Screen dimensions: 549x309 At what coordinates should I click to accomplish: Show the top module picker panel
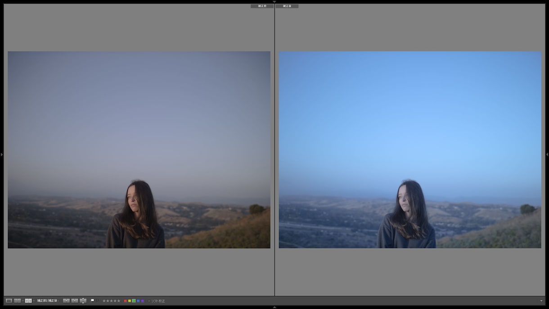(274, 2)
